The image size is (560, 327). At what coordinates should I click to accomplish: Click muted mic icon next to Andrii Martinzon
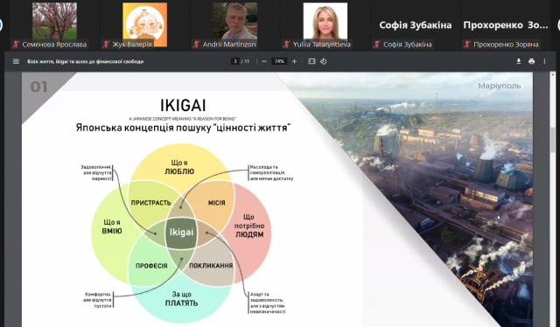196,45
